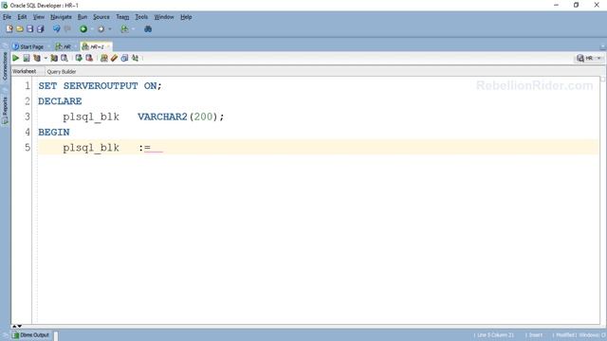Open the editor tab list dropdown
The width and height of the screenshot is (607, 341).
(x=603, y=46)
